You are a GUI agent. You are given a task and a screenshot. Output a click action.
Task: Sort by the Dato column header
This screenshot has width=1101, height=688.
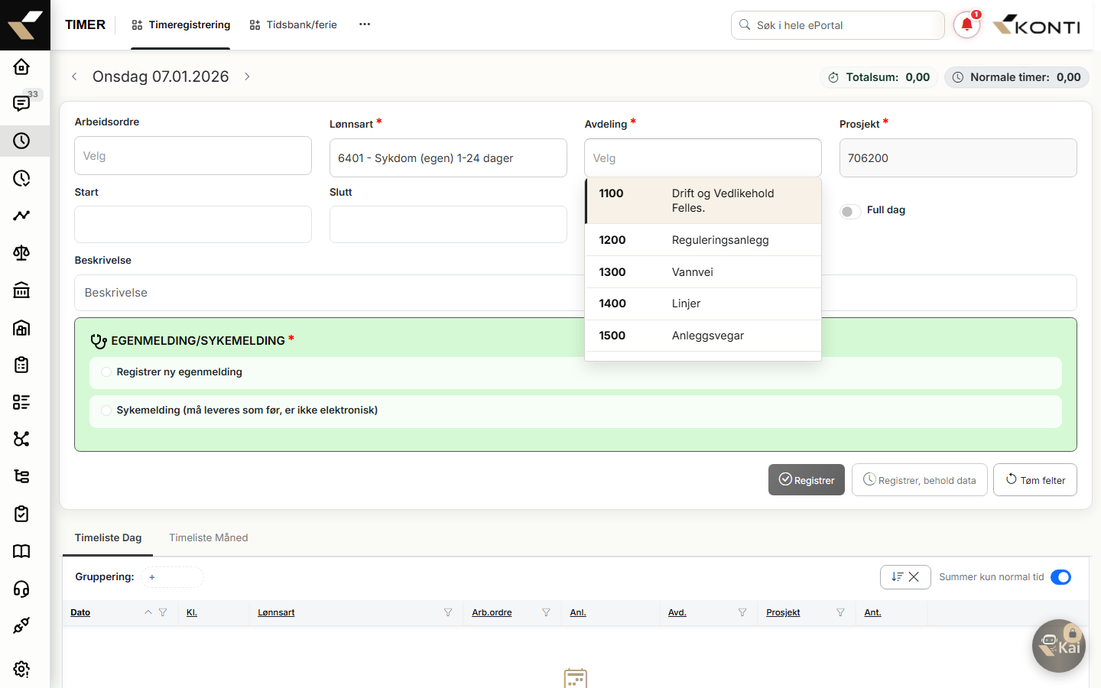click(x=80, y=612)
